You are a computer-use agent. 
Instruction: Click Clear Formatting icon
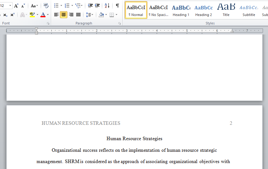[46, 6]
